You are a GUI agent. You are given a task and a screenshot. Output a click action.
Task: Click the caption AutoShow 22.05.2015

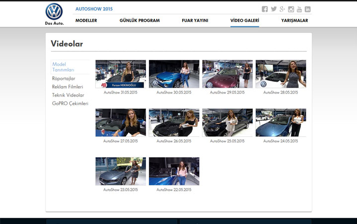point(174,190)
